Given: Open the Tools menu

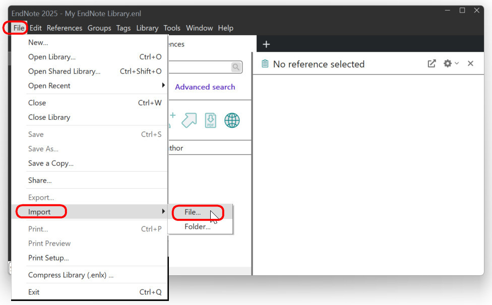Looking at the screenshot, I should click(172, 28).
